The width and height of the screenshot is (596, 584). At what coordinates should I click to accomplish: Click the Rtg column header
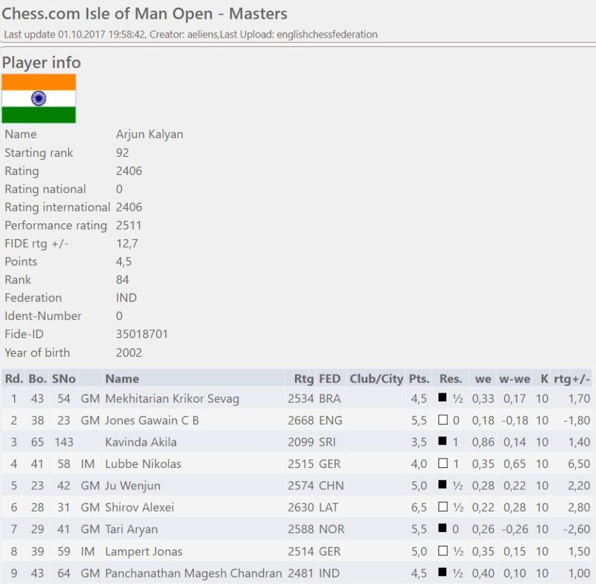tap(304, 378)
